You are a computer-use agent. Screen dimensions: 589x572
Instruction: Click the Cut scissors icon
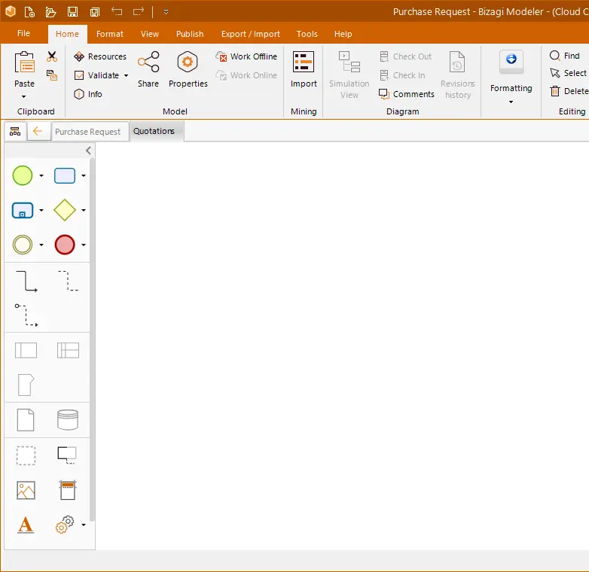click(52, 56)
